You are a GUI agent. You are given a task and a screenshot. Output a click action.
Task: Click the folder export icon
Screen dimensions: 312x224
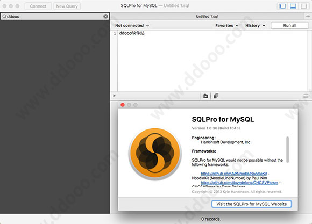[x=205, y=96]
